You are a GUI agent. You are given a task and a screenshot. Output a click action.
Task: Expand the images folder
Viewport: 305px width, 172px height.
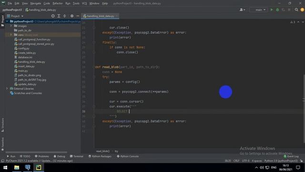click(x=11, y=26)
